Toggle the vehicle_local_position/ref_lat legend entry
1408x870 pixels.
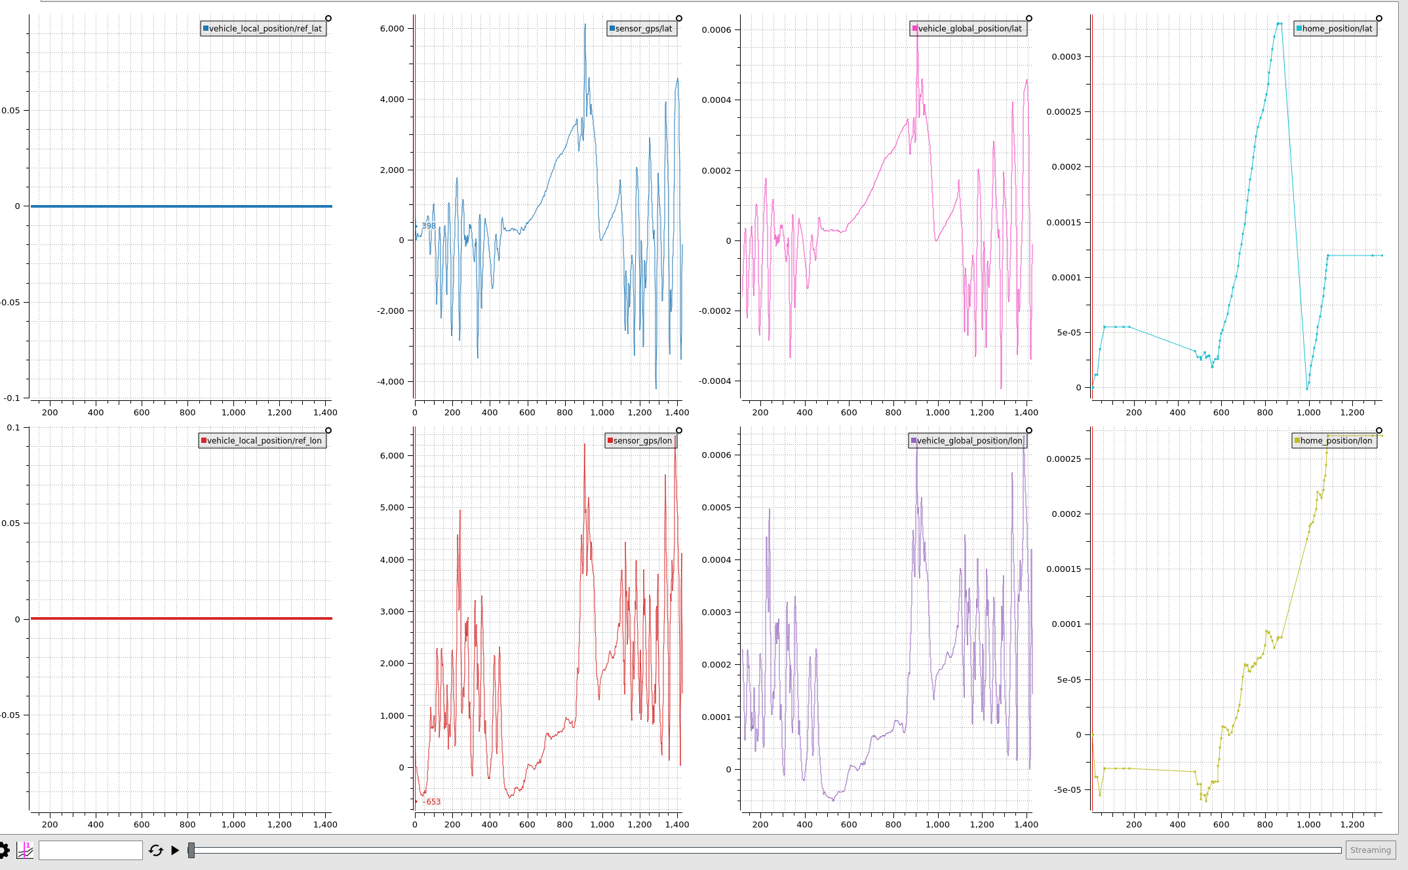(x=264, y=29)
